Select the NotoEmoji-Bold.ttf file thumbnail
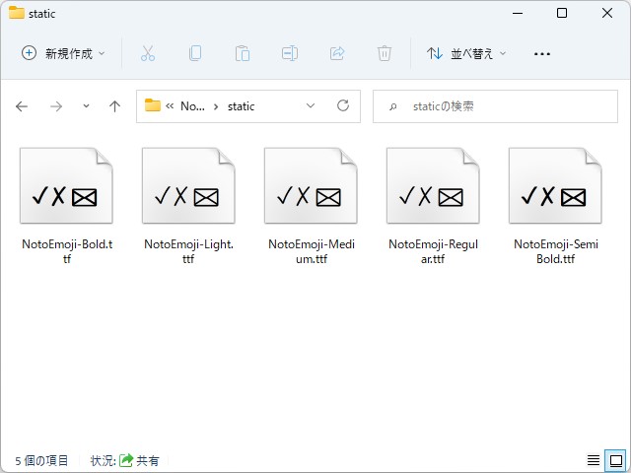The width and height of the screenshot is (631, 473). pyautogui.click(x=66, y=185)
